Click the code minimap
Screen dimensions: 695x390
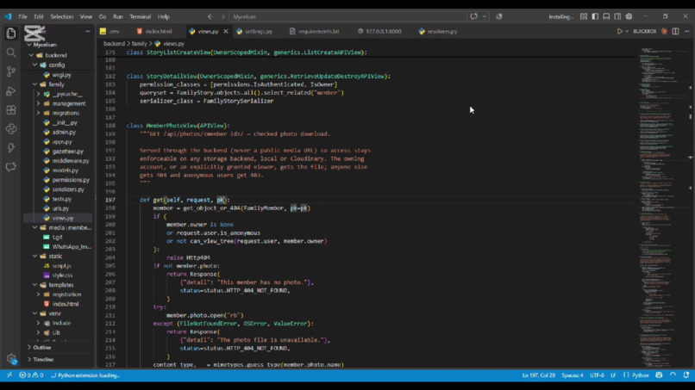point(664,208)
